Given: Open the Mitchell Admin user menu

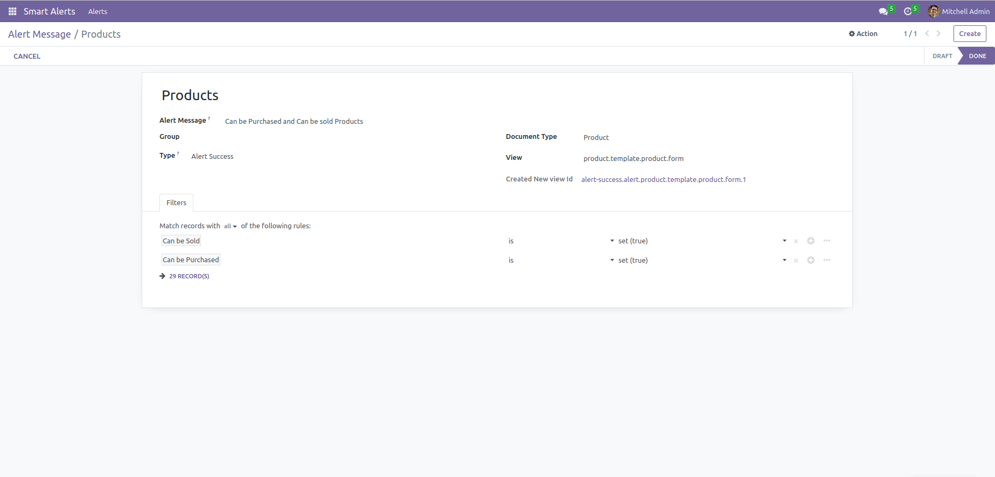Looking at the screenshot, I should click(x=959, y=11).
